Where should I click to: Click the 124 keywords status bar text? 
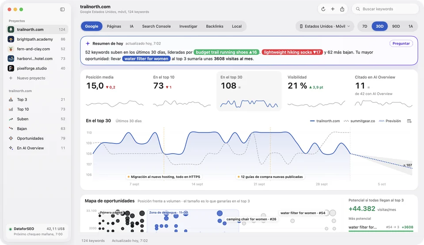coord(93,241)
